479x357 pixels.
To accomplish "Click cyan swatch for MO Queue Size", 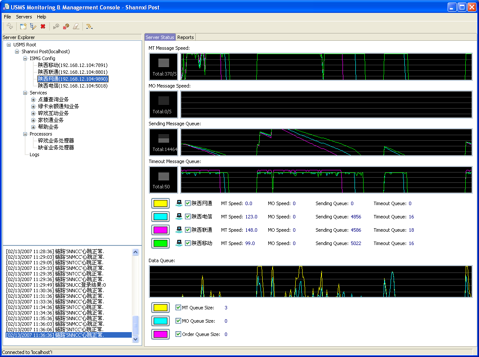I will [x=161, y=321].
